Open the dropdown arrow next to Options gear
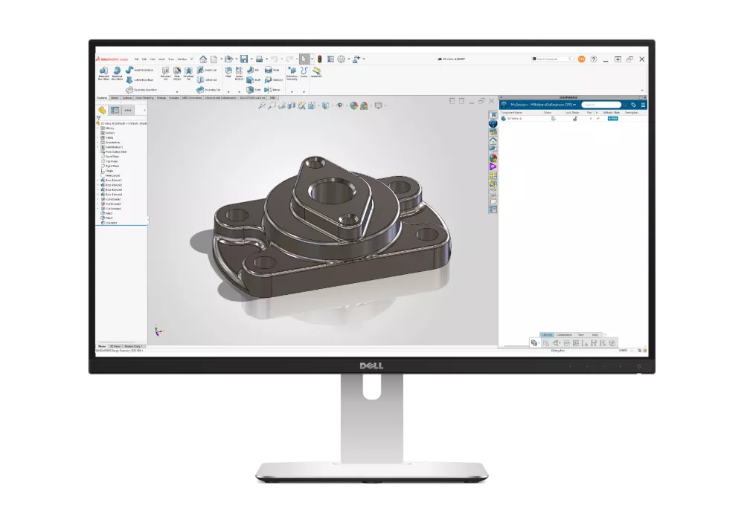The width and height of the screenshot is (744, 520). (x=349, y=59)
